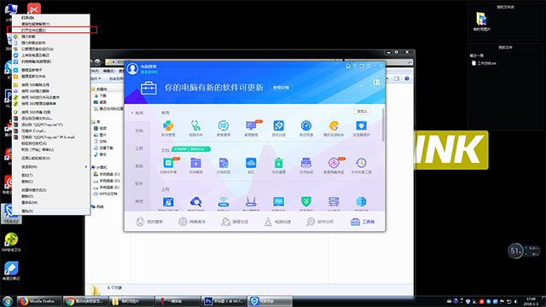Open the purple circular data recovery tool

[x=334, y=163]
